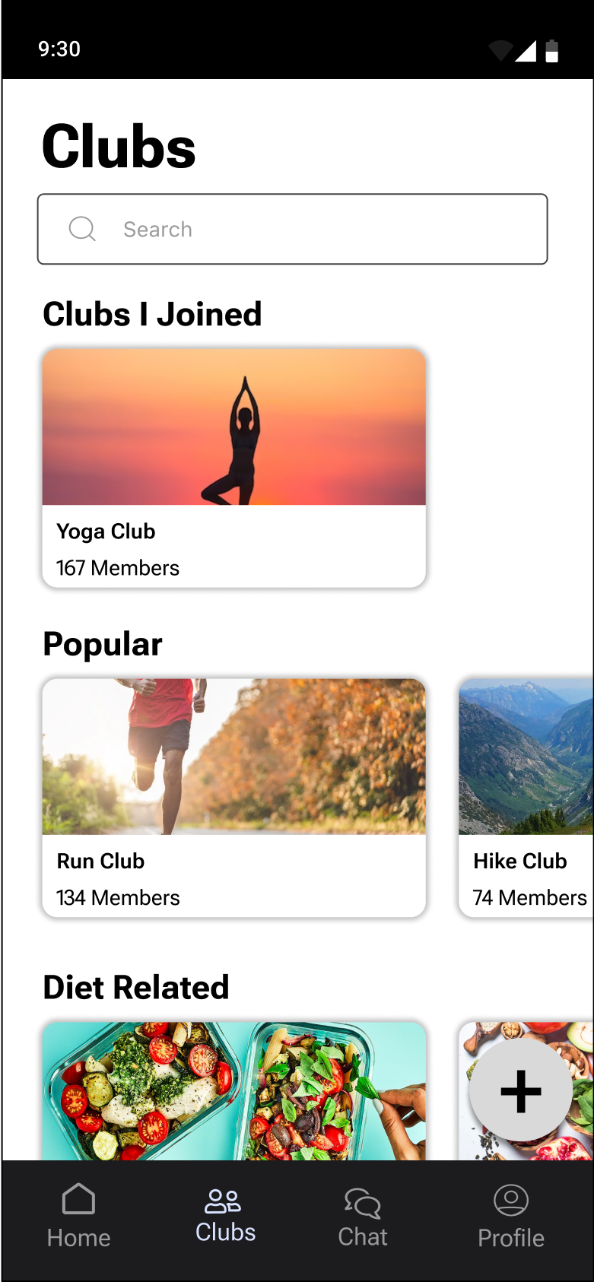Open Chat via the speech bubbles icon
This screenshot has width=594, height=1282.
362,1204
